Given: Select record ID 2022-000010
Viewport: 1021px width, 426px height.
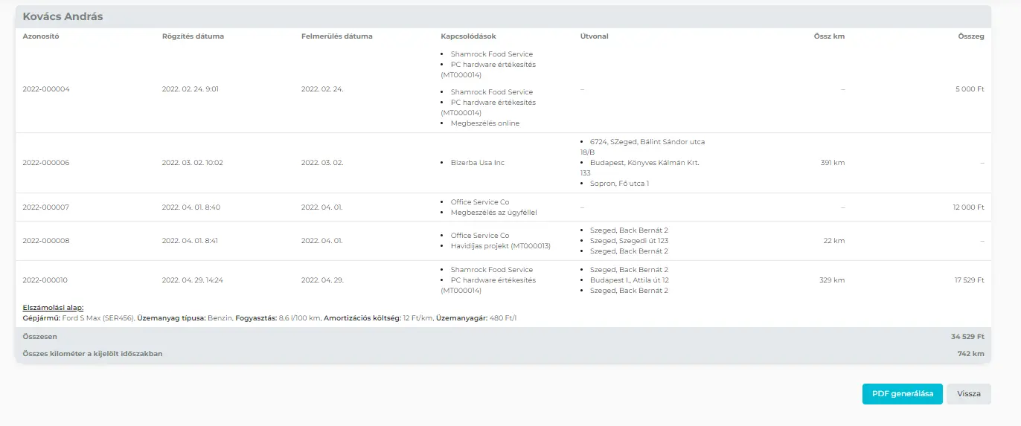Looking at the screenshot, I should 46,280.
